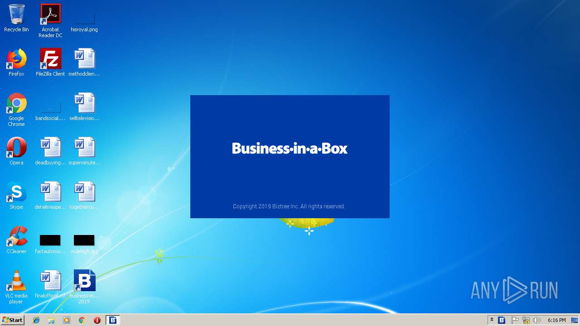The height and width of the screenshot is (326, 580).
Task: Click the Show desktop button
Action: point(575,320)
